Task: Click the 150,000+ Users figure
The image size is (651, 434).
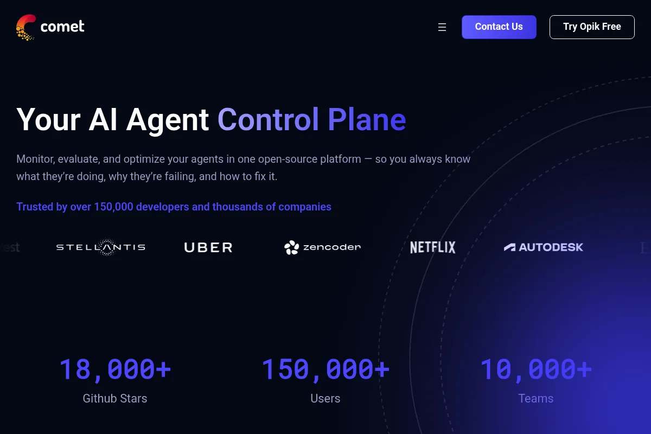Action: pyautogui.click(x=325, y=369)
